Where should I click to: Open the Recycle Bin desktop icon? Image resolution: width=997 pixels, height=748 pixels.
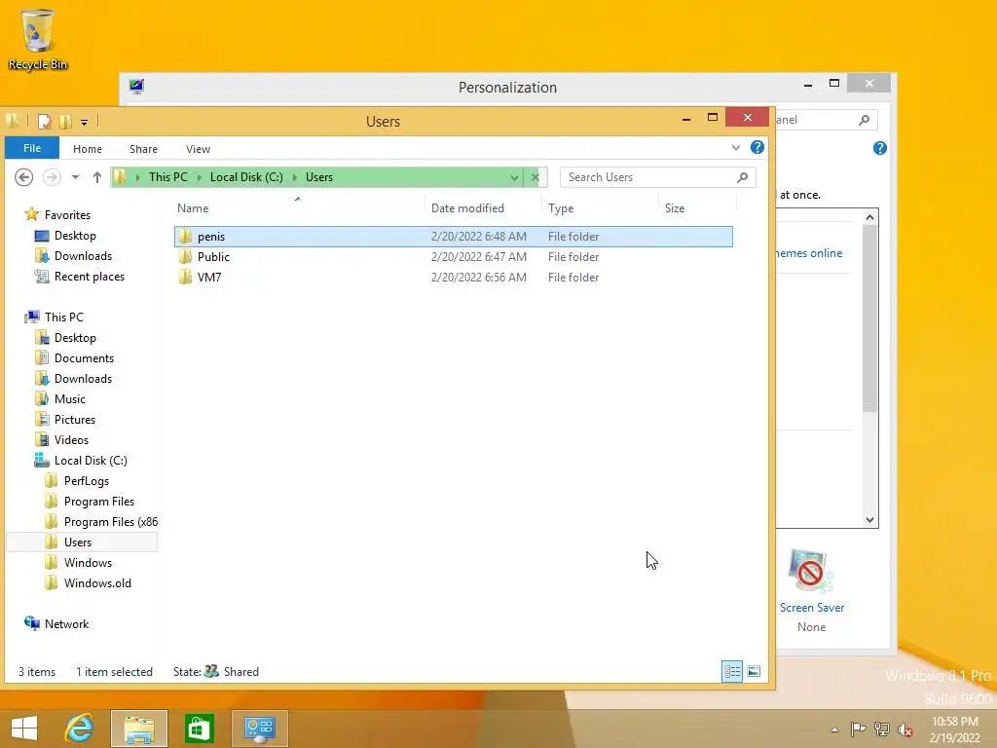click(x=38, y=39)
